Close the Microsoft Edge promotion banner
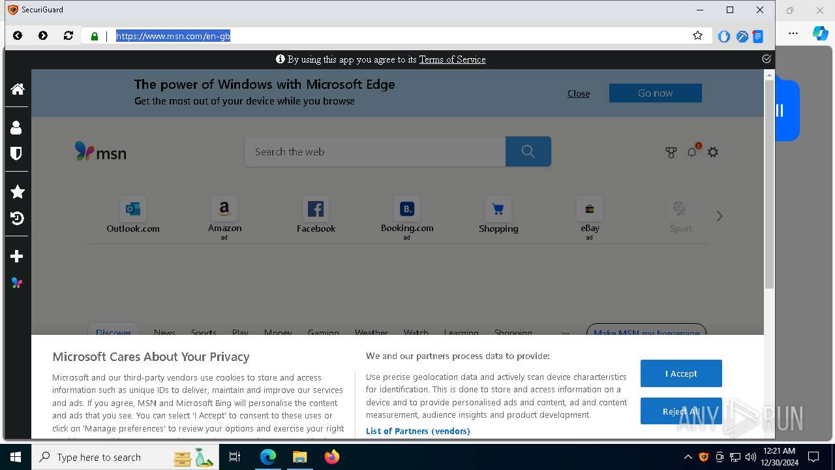Viewport: 835px width, 470px height. pos(579,93)
